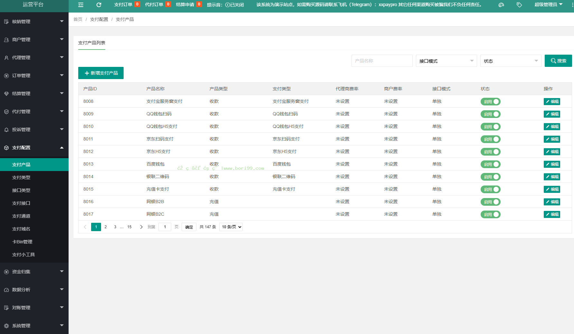
Task: Open the 10 条/页 page size selector
Action: tap(231, 227)
